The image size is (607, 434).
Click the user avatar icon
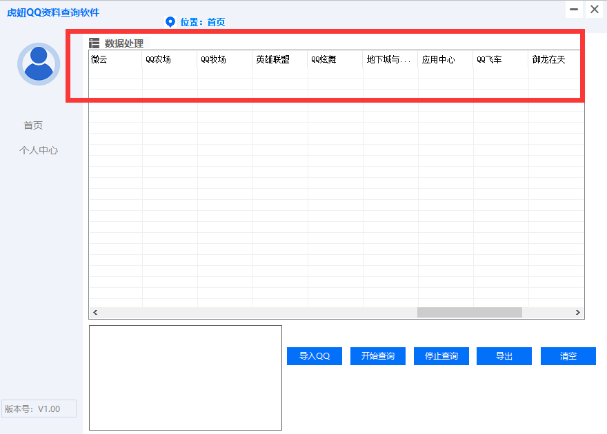pyautogui.click(x=39, y=64)
